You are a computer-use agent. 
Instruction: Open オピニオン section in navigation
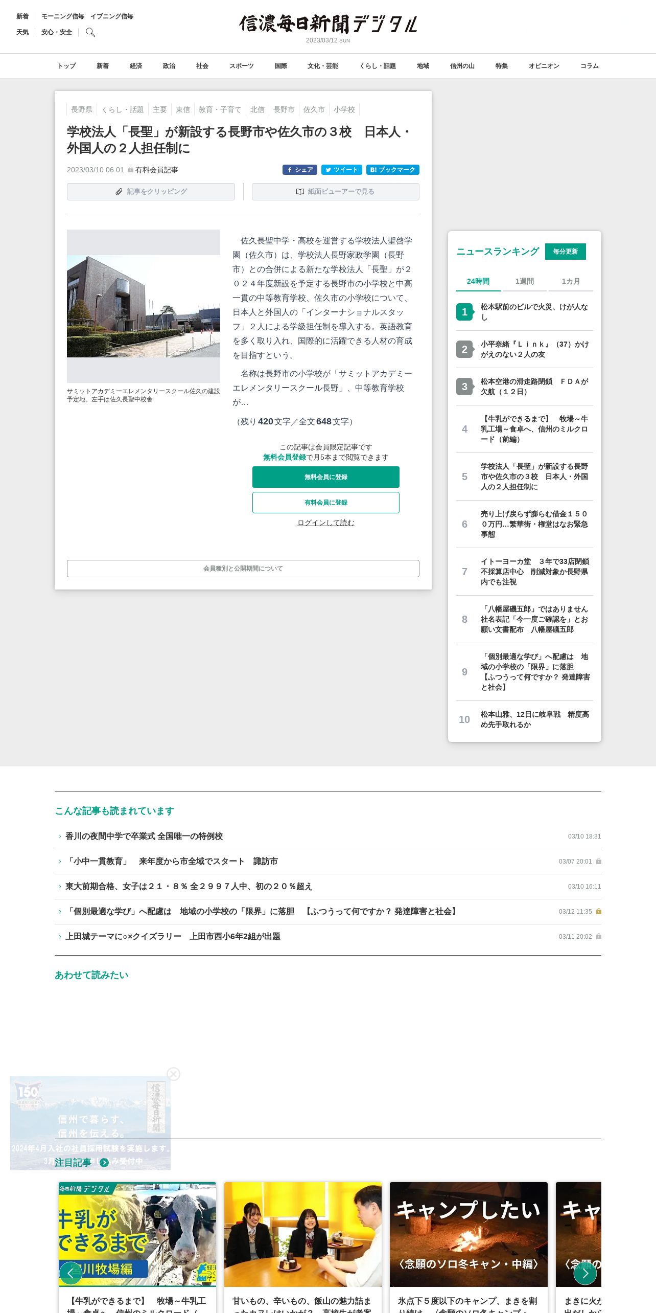544,66
